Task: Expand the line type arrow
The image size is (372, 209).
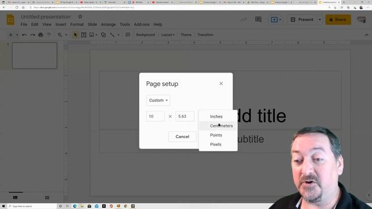Action: 119,35
